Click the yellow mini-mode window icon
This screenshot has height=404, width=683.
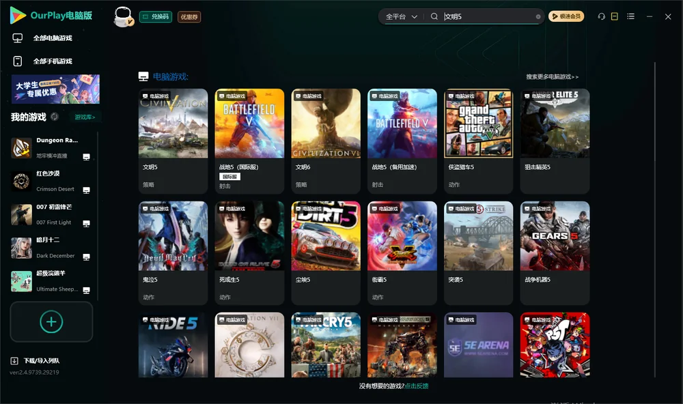click(x=614, y=16)
